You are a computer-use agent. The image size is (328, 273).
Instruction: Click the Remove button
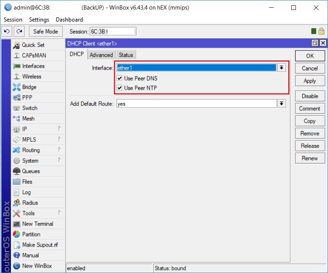310,133
